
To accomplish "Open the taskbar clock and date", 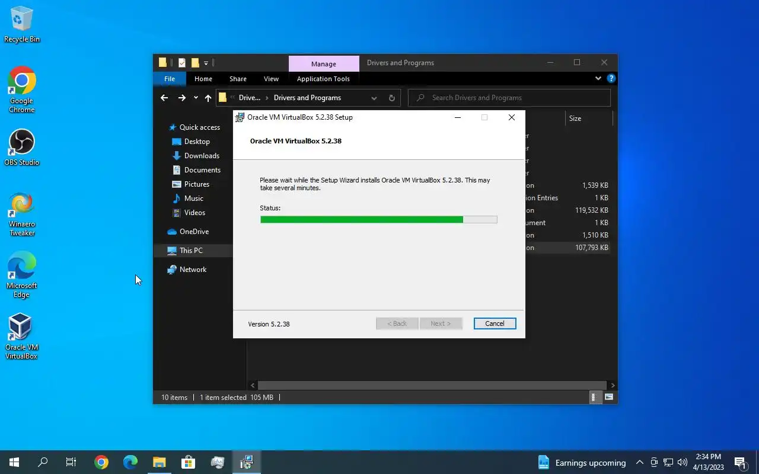I will pyautogui.click(x=709, y=462).
